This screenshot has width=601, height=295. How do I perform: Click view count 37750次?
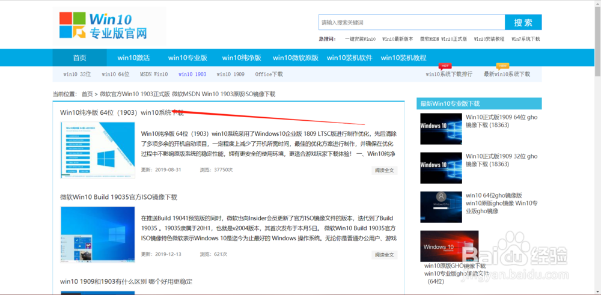[224, 169]
